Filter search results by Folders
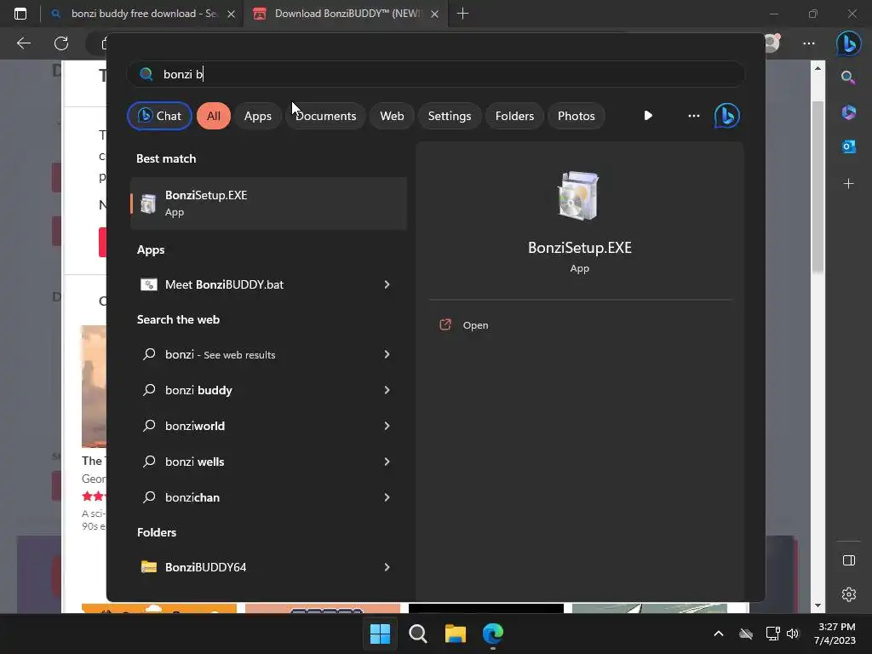 click(514, 116)
